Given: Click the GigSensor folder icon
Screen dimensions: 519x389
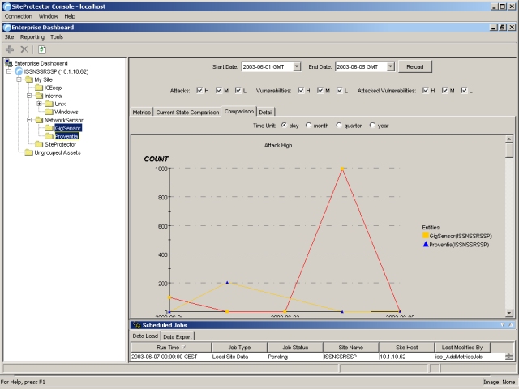Looking at the screenshot, I should pos(49,128).
